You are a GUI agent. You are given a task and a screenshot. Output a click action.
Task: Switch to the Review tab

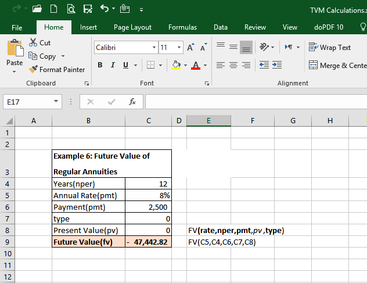point(255,27)
